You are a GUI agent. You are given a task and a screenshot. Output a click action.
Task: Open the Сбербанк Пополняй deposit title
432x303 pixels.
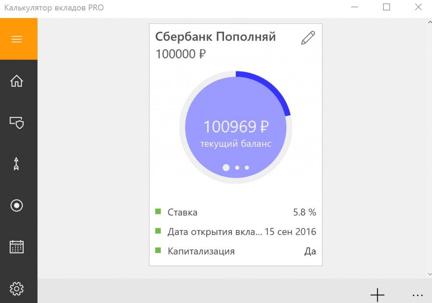pyautogui.click(x=216, y=37)
